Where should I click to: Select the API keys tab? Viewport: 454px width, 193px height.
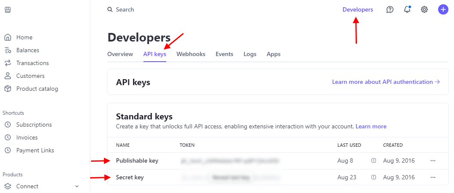pos(155,54)
